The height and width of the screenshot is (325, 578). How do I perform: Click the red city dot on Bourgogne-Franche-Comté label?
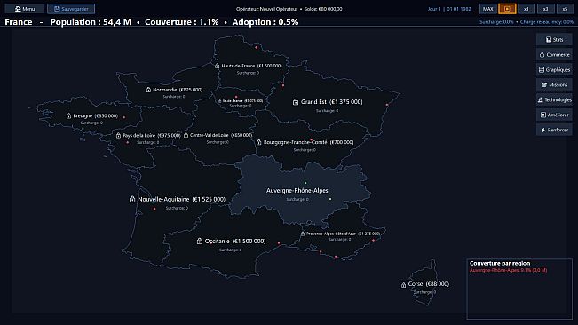(x=311, y=140)
